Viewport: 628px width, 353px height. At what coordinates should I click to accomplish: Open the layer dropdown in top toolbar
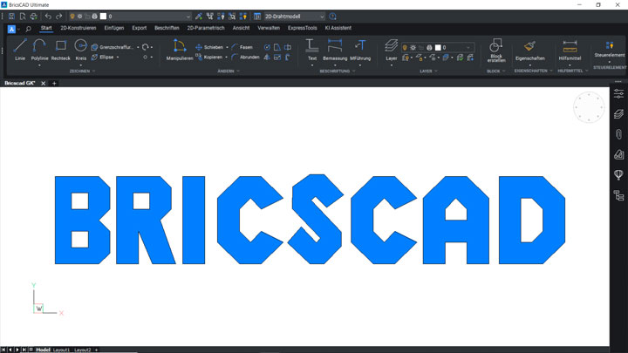pyautogui.click(x=188, y=17)
